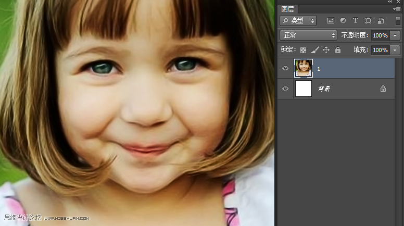The image size is (404, 226).
Task: Click the 不透明度 label
Action: [355, 35]
